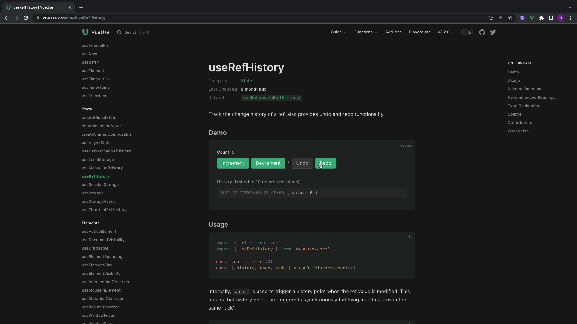Click the install app icon in address bar

pyautogui.click(x=491, y=18)
